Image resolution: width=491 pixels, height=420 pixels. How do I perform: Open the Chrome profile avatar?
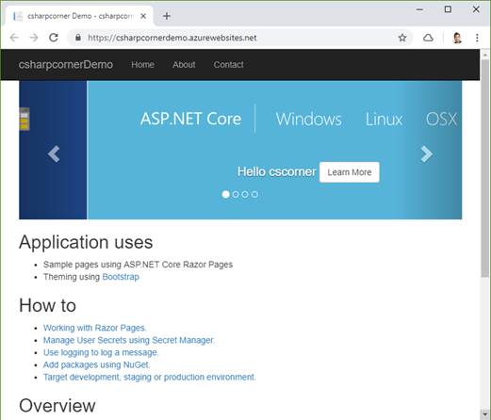[x=457, y=38]
